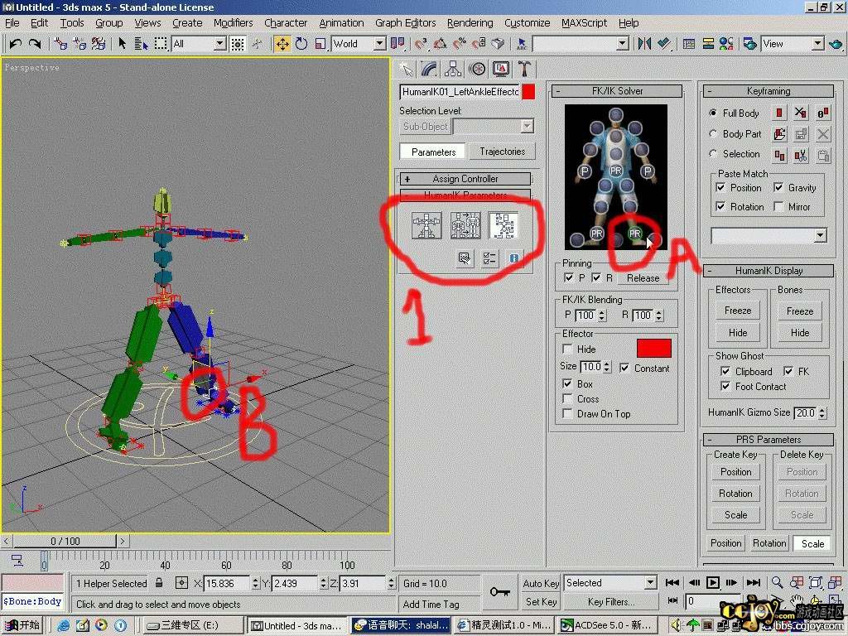Click the Redo arrow in the toolbar

35,43
